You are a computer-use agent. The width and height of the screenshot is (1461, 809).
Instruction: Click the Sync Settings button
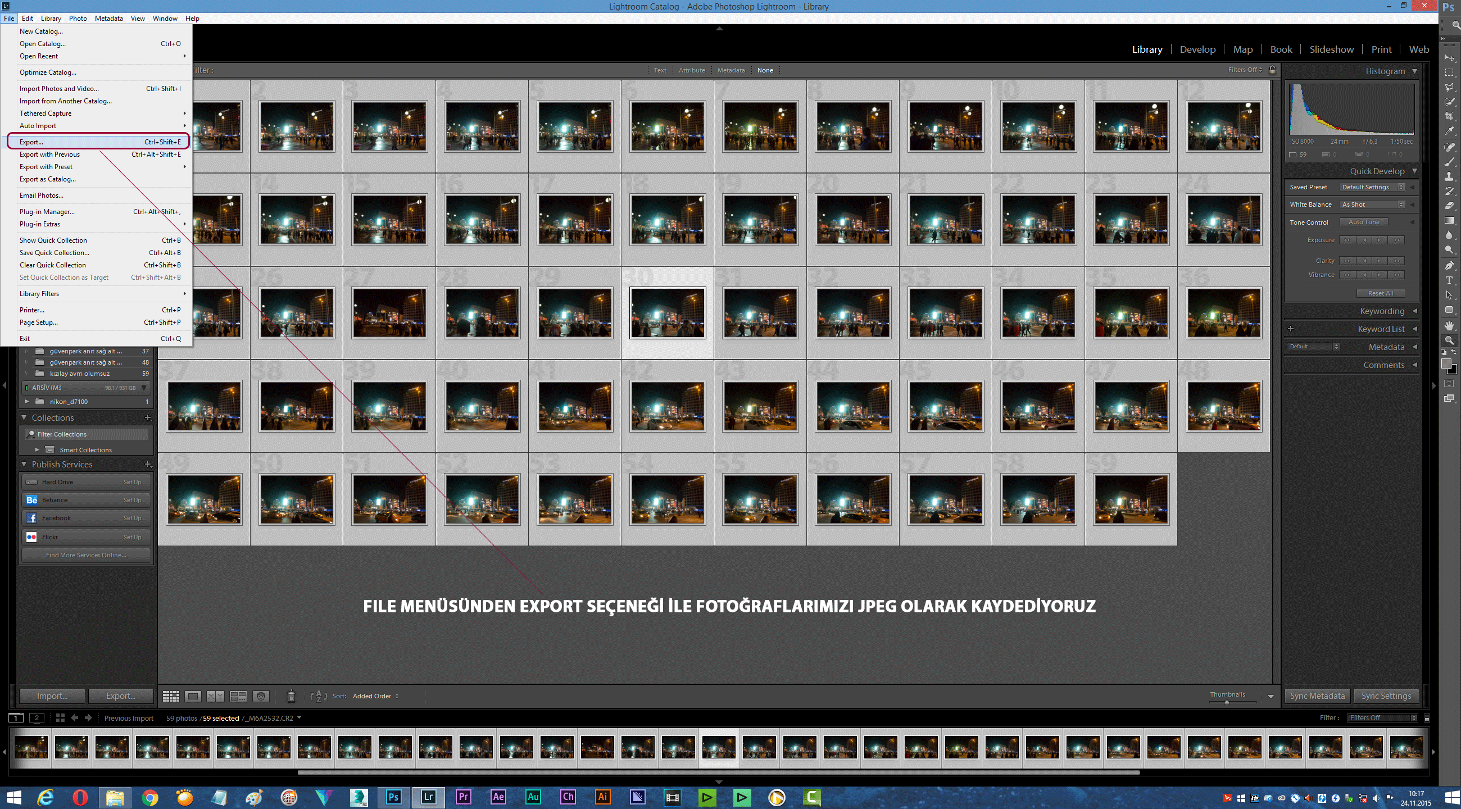pos(1386,696)
